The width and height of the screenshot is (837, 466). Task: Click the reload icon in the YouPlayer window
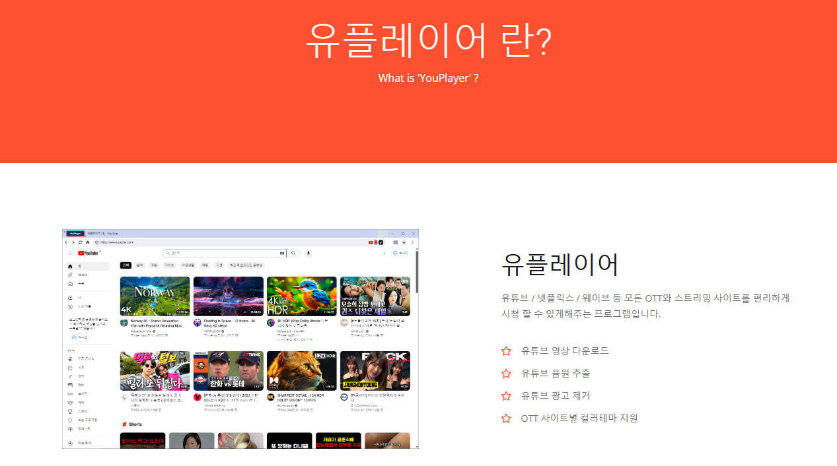pos(80,242)
